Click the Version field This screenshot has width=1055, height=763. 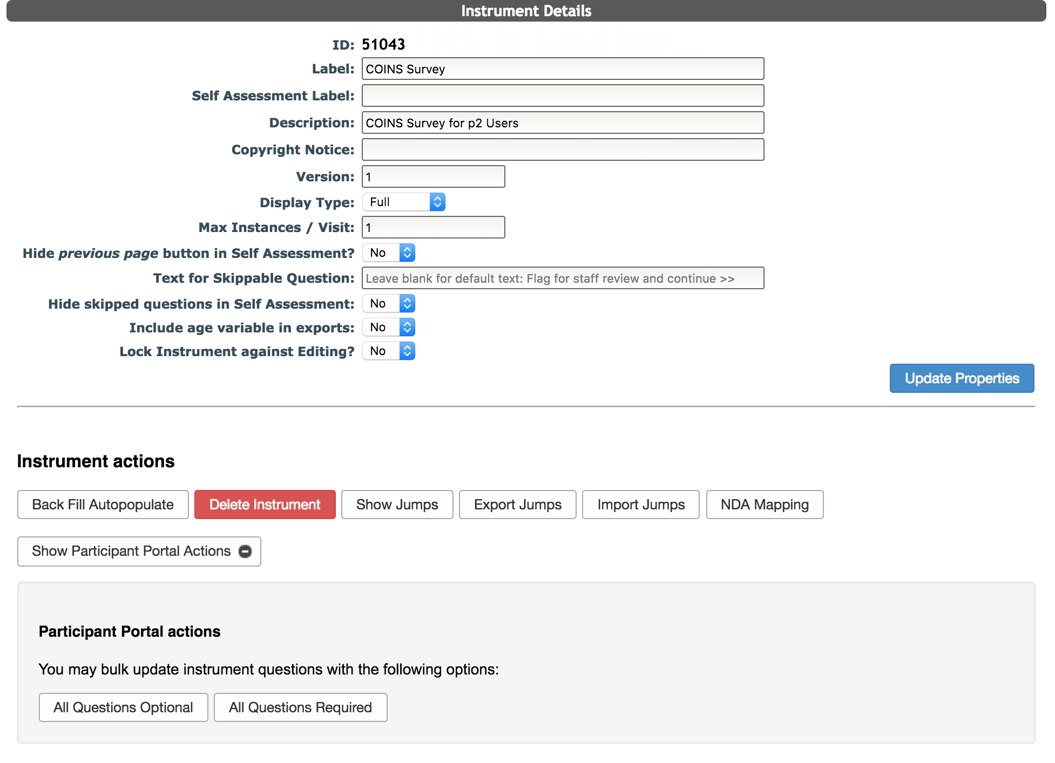[x=432, y=176]
